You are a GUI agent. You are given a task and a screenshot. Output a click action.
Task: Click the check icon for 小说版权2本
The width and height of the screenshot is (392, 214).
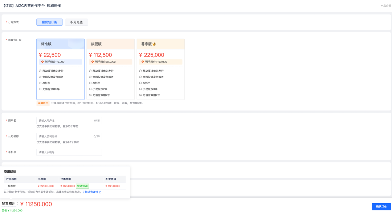pyautogui.click(x=90, y=89)
